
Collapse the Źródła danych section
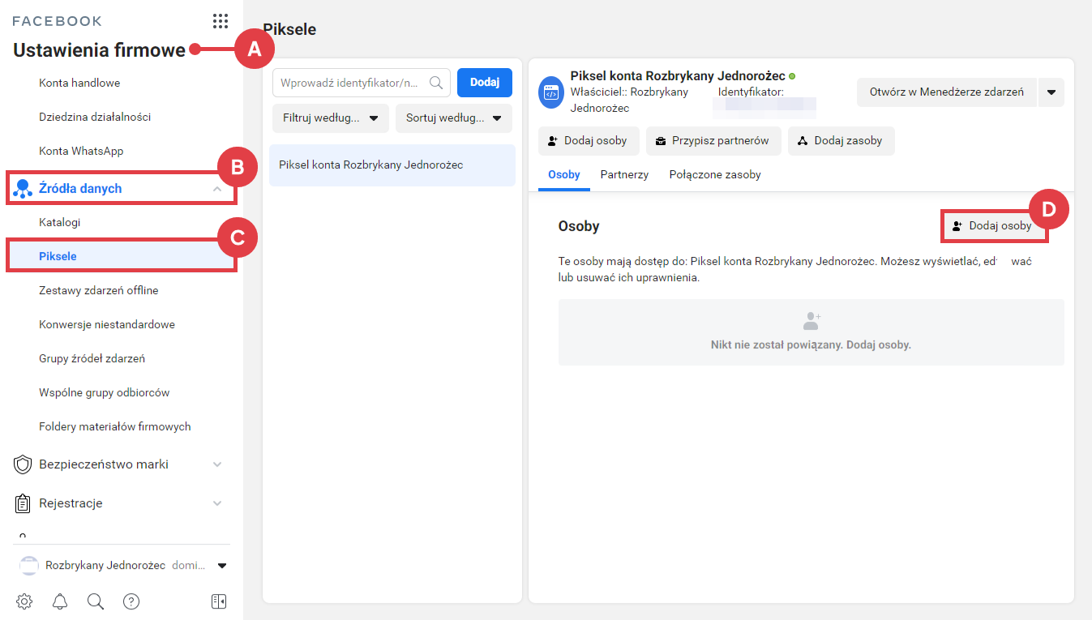pyautogui.click(x=216, y=189)
